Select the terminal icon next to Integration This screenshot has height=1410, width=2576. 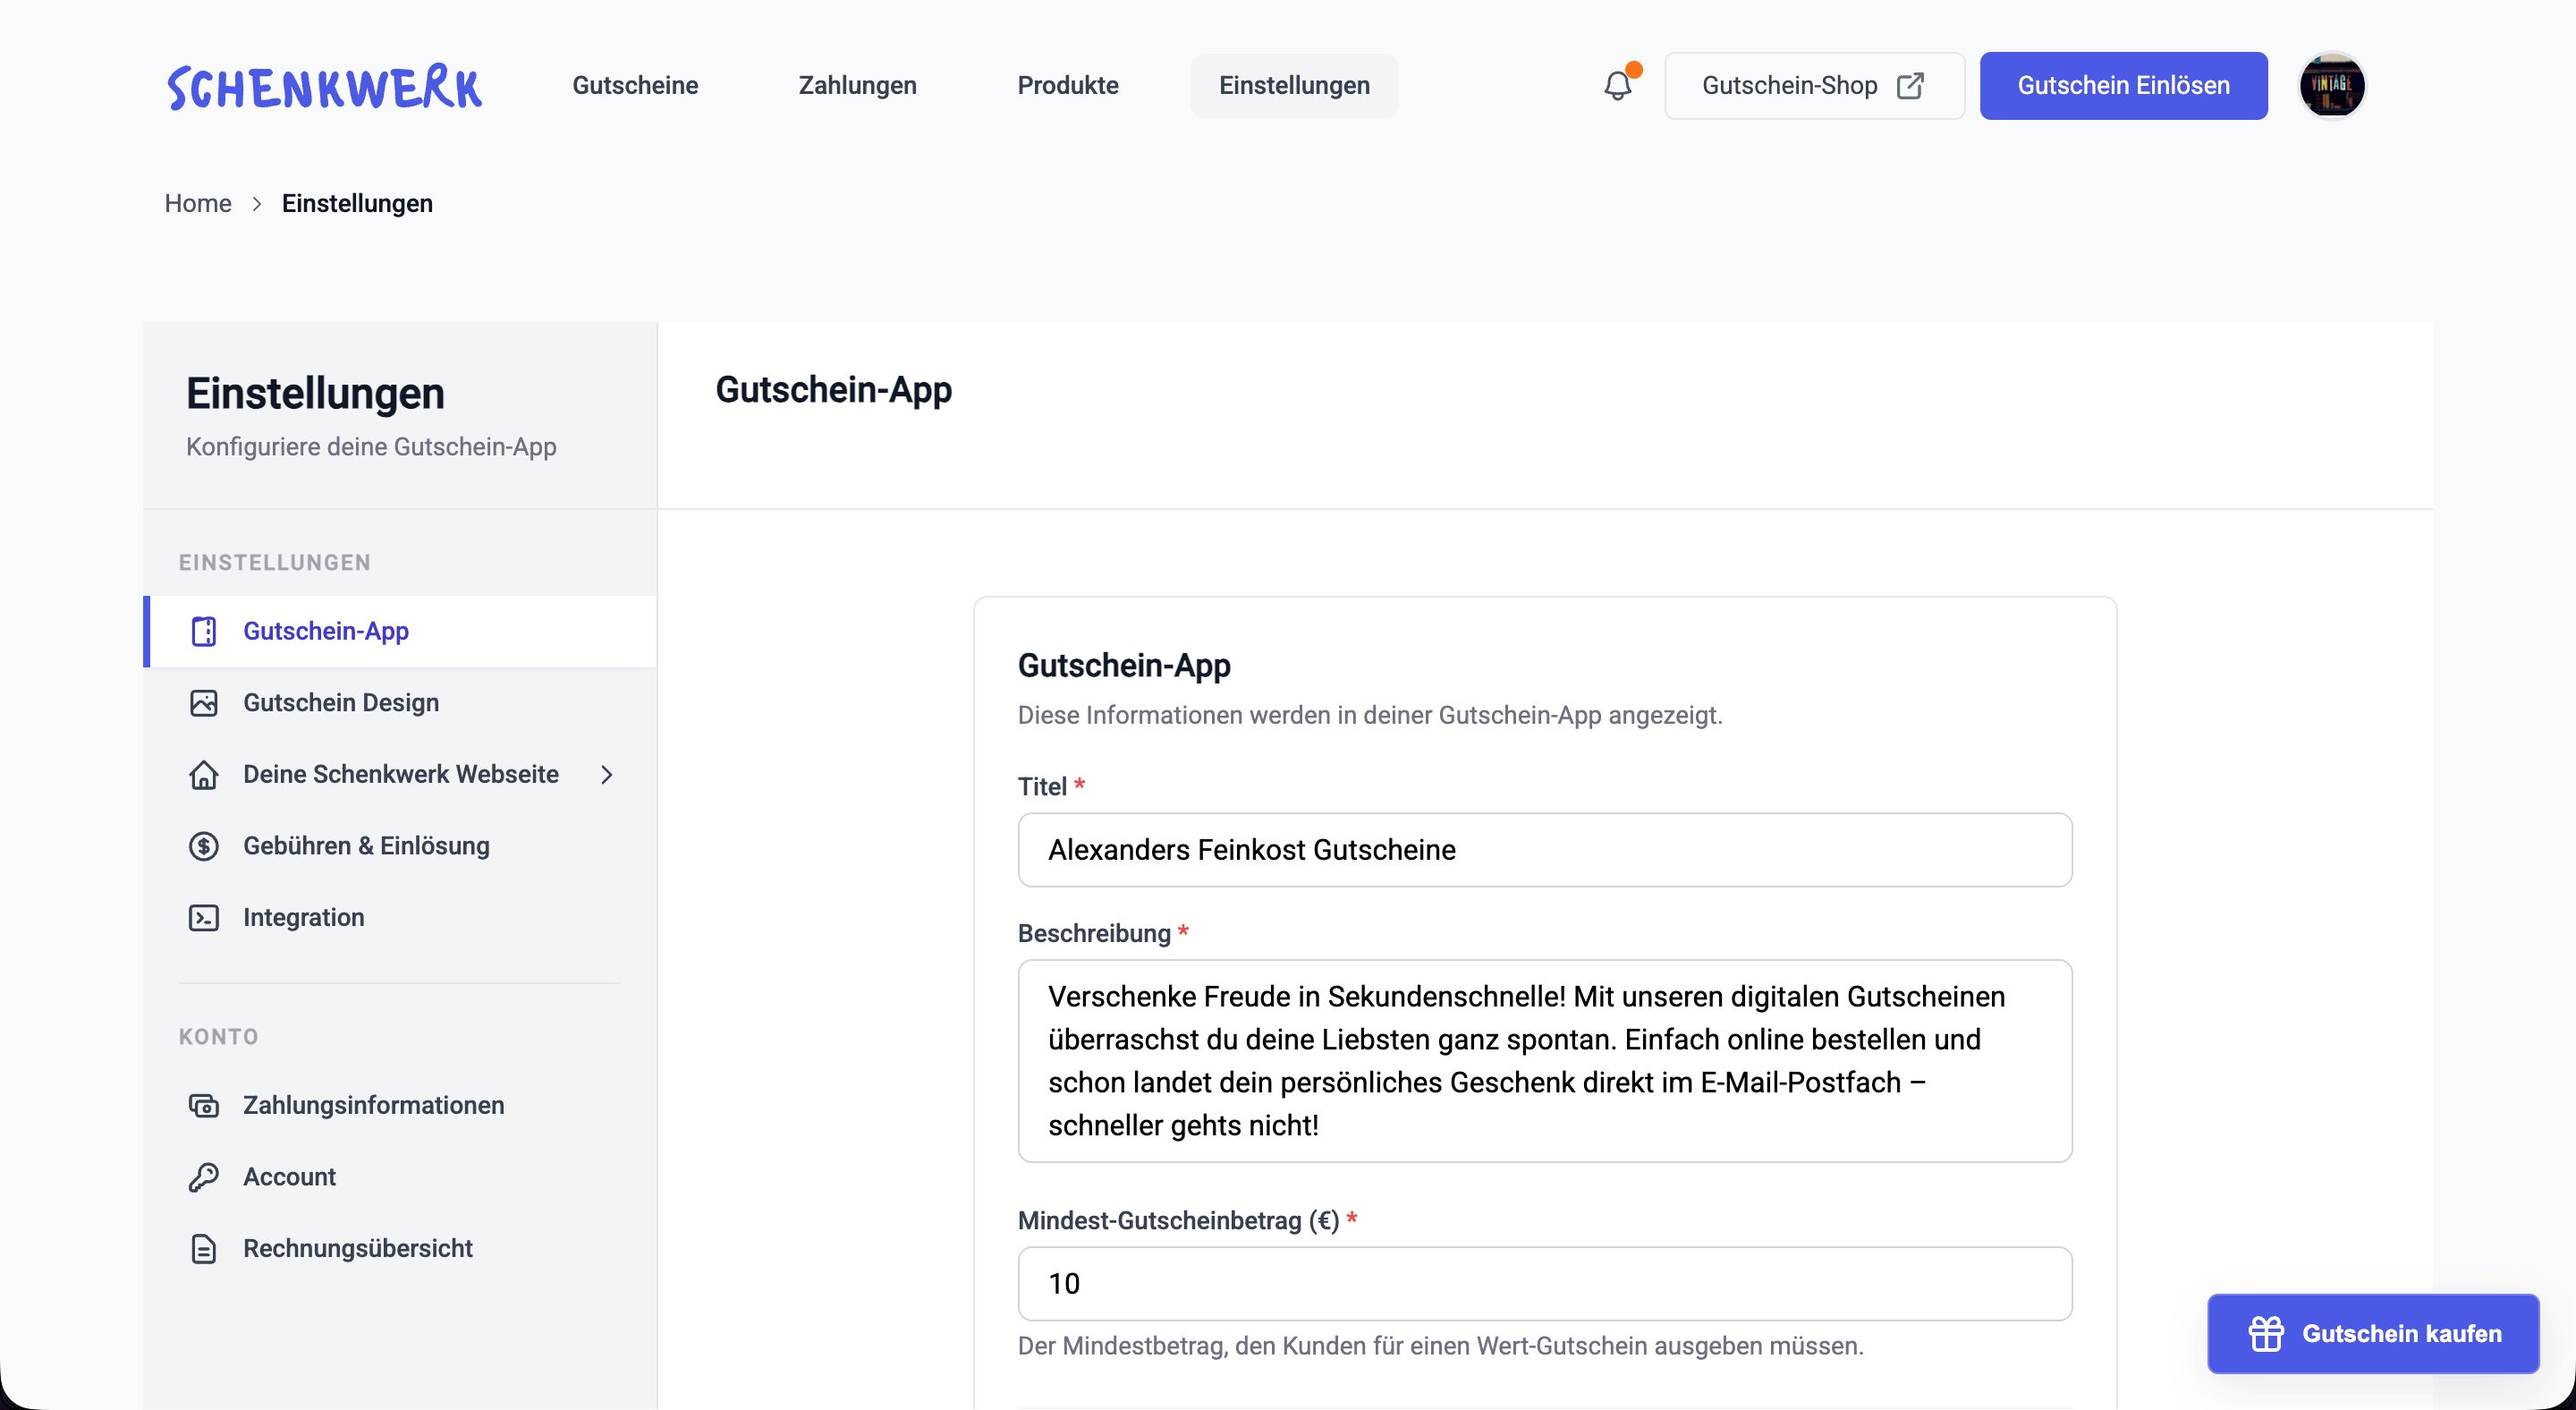pos(204,917)
